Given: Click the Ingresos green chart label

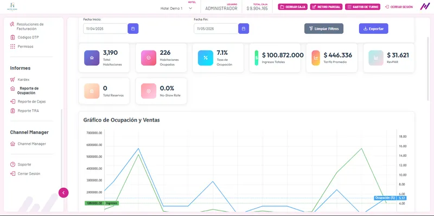Looking at the screenshot, I should point(112,203).
